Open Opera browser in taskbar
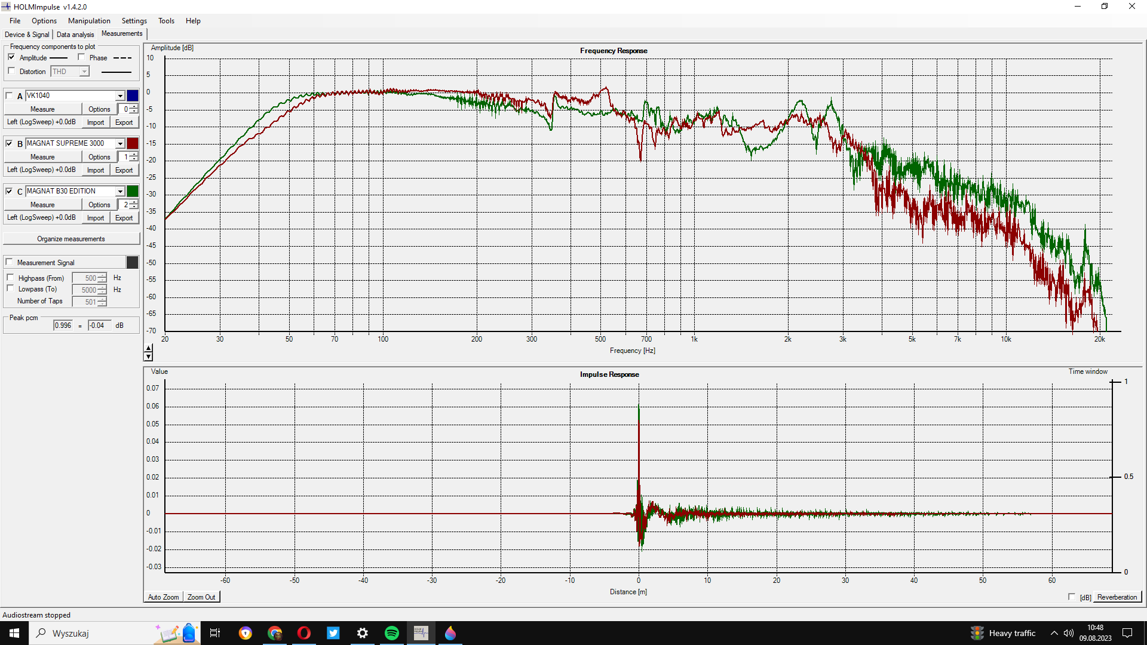The height and width of the screenshot is (645, 1147). (303, 633)
